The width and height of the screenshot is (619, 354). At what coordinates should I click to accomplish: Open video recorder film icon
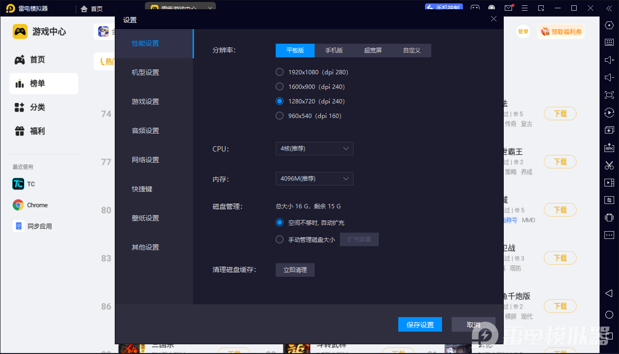609,183
